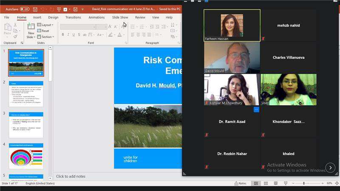The height and width of the screenshot is (191, 340).
Task: Open more options on Kishwar's video tile
Action: [x=256, y=110]
